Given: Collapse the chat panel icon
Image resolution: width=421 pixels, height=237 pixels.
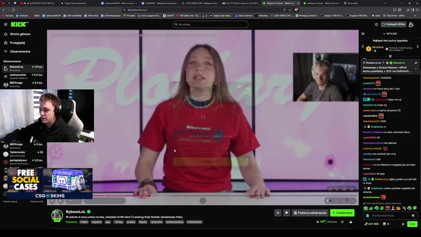Looking at the screenshot, I should pos(363,34).
